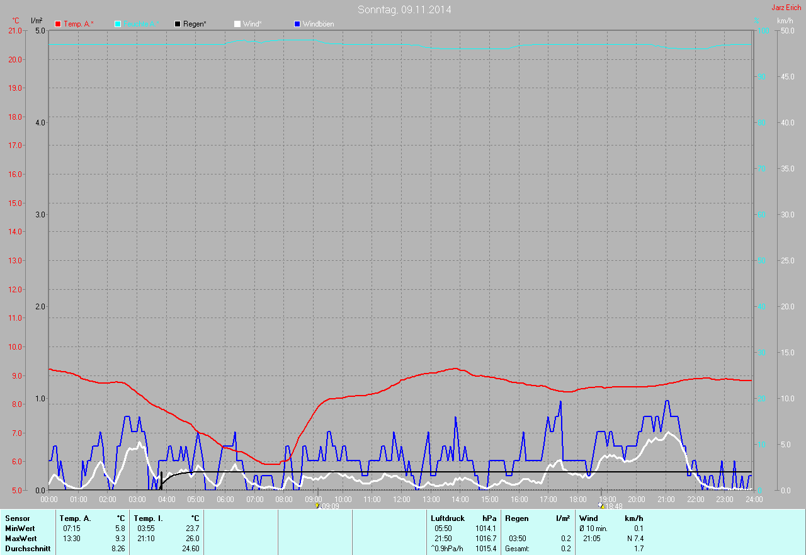Click the Regen panel header in statistics
The width and height of the screenshot is (806, 555).
516,518
